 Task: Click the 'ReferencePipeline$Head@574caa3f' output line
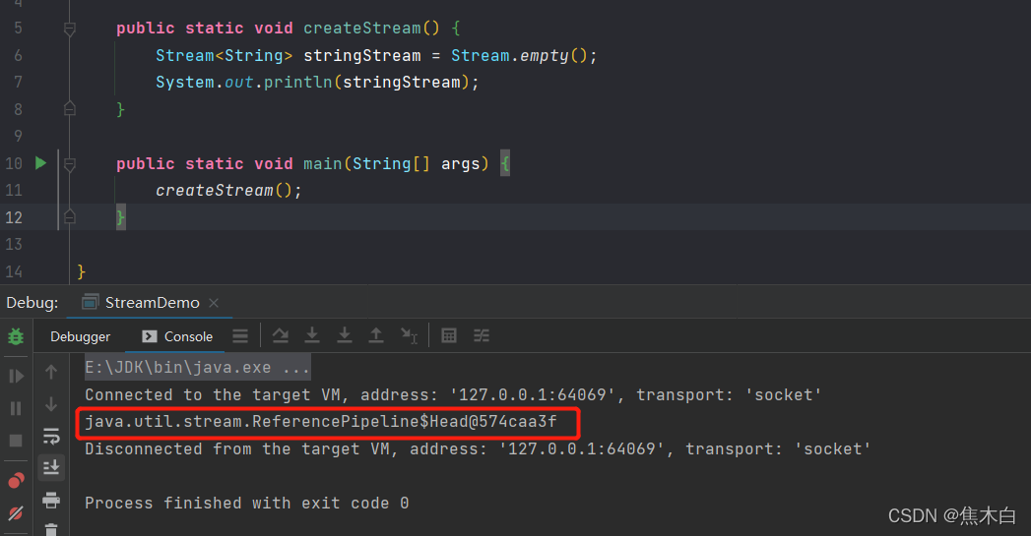(321, 422)
